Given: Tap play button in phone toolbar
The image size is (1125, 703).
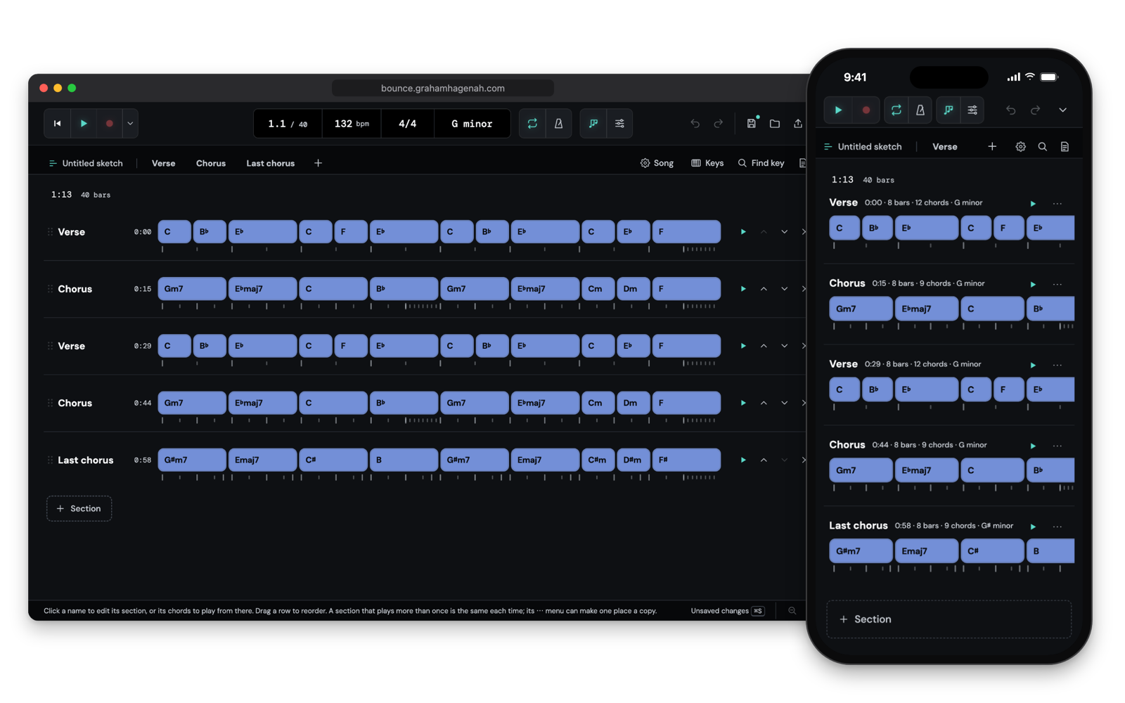Looking at the screenshot, I should 838,110.
